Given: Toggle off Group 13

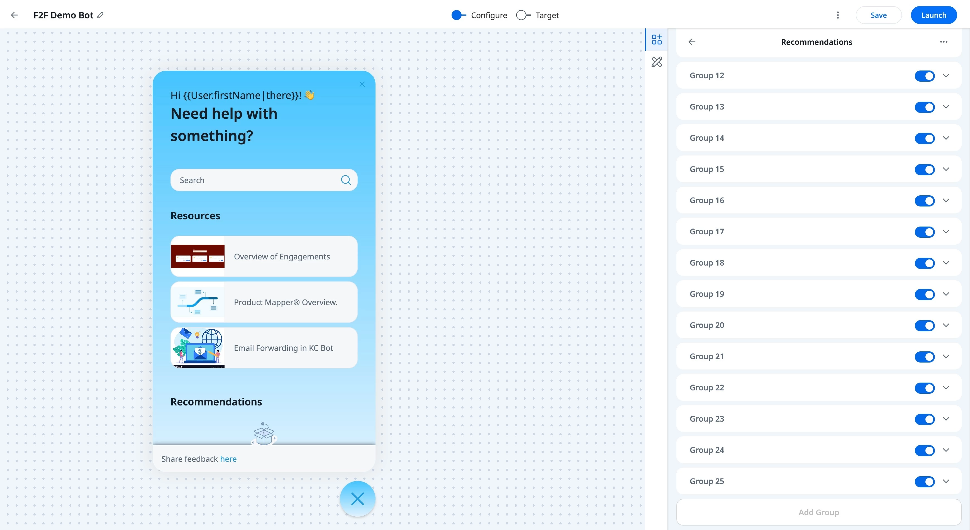Looking at the screenshot, I should [x=925, y=107].
